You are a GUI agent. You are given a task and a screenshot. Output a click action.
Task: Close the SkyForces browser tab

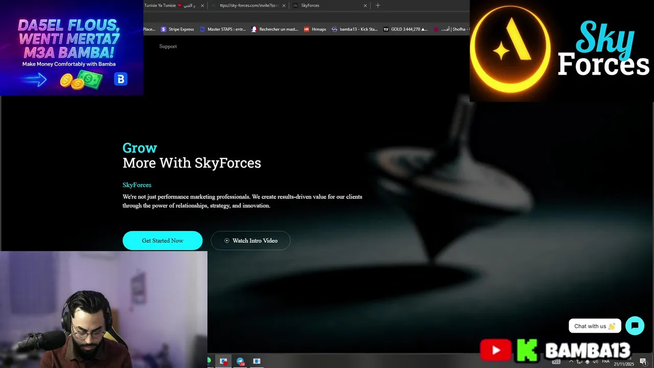click(365, 6)
